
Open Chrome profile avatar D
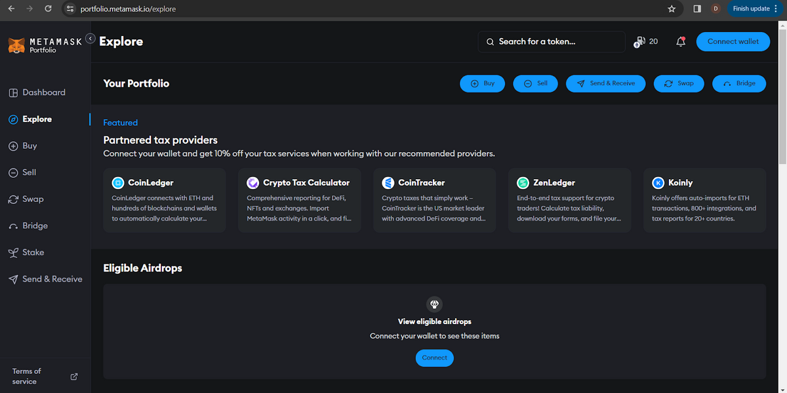tap(716, 9)
